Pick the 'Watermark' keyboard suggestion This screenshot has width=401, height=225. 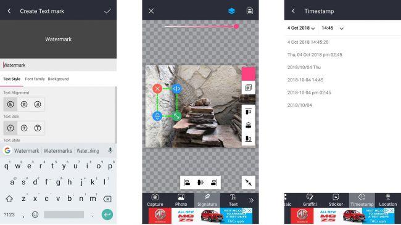[27, 151]
